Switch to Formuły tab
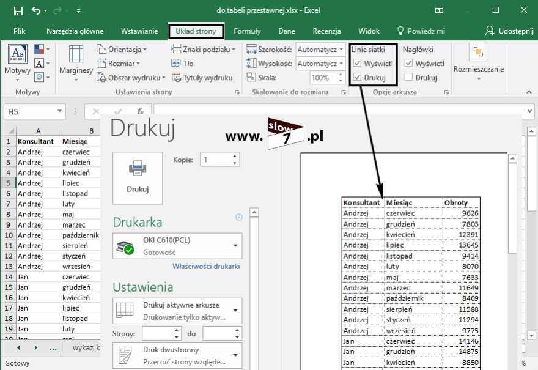Screen dimensions: 538x370 pos(247,31)
